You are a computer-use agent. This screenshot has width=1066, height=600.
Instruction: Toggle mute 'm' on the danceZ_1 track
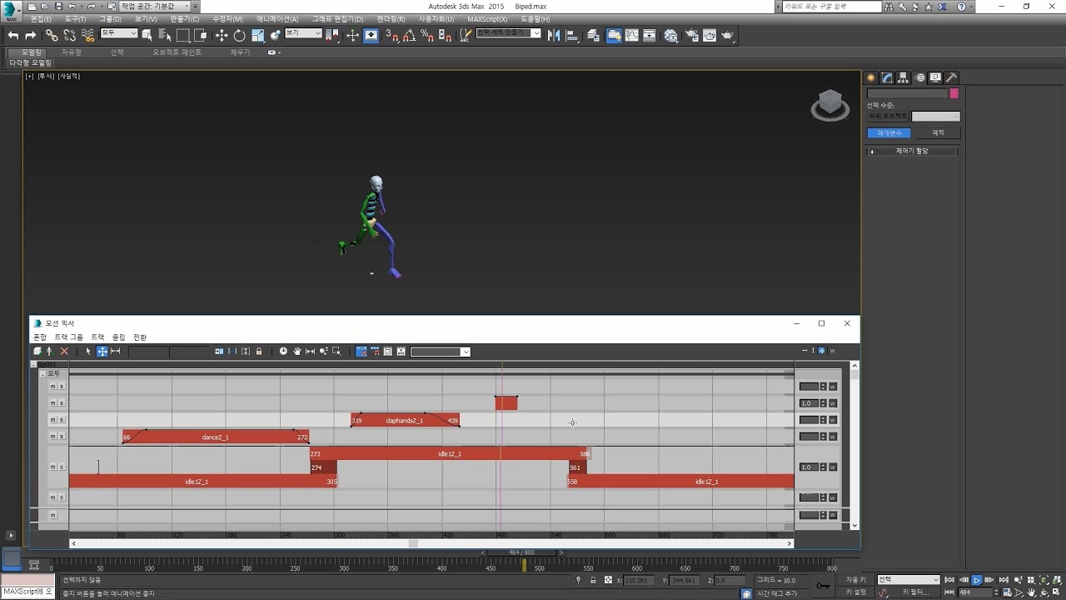(x=52, y=437)
